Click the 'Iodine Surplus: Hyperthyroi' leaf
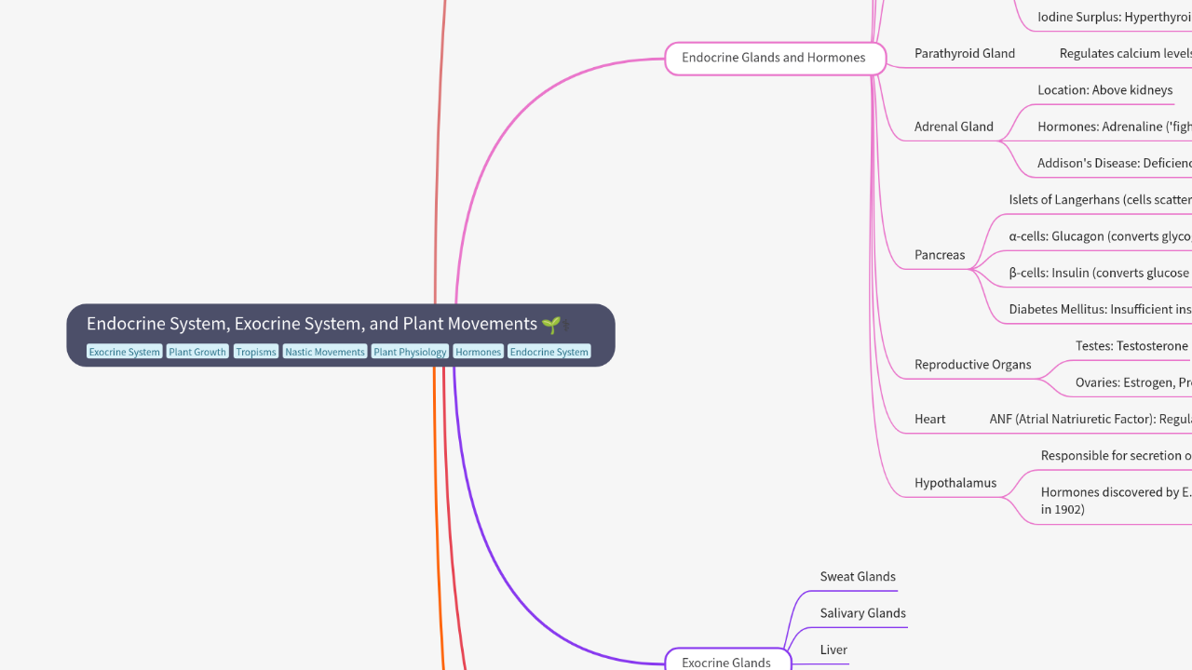This screenshot has height=670, width=1192. [x=1115, y=17]
